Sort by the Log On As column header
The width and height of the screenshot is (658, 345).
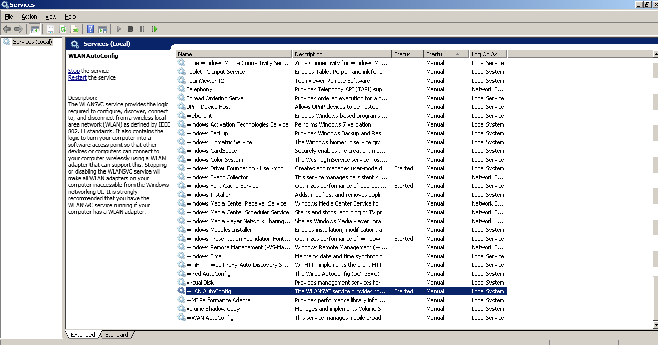[x=487, y=54]
